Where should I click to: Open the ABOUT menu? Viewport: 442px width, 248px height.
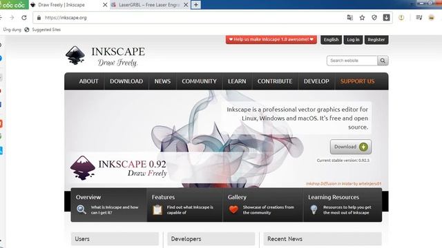(x=89, y=81)
